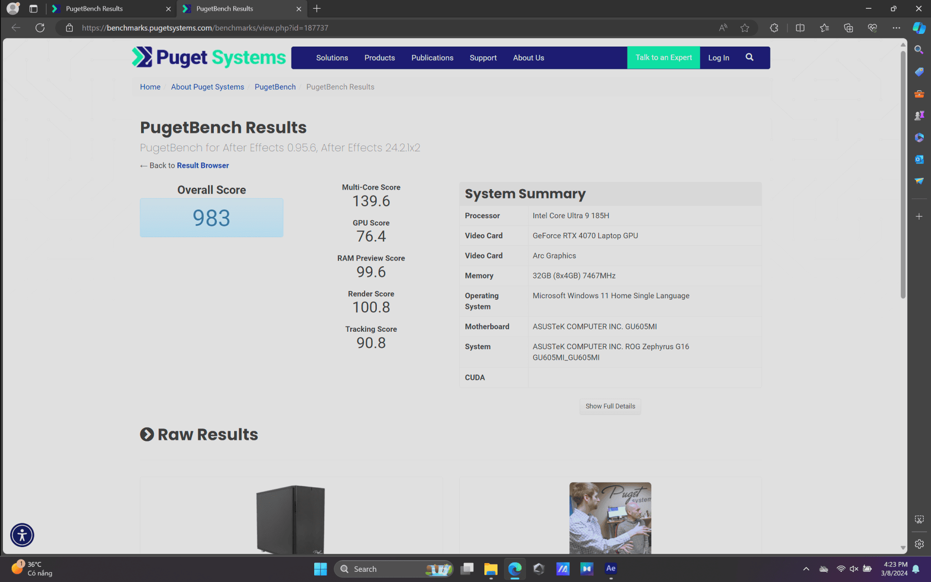The image size is (931, 582).
Task: View site information lock icon
Action: click(69, 28)
